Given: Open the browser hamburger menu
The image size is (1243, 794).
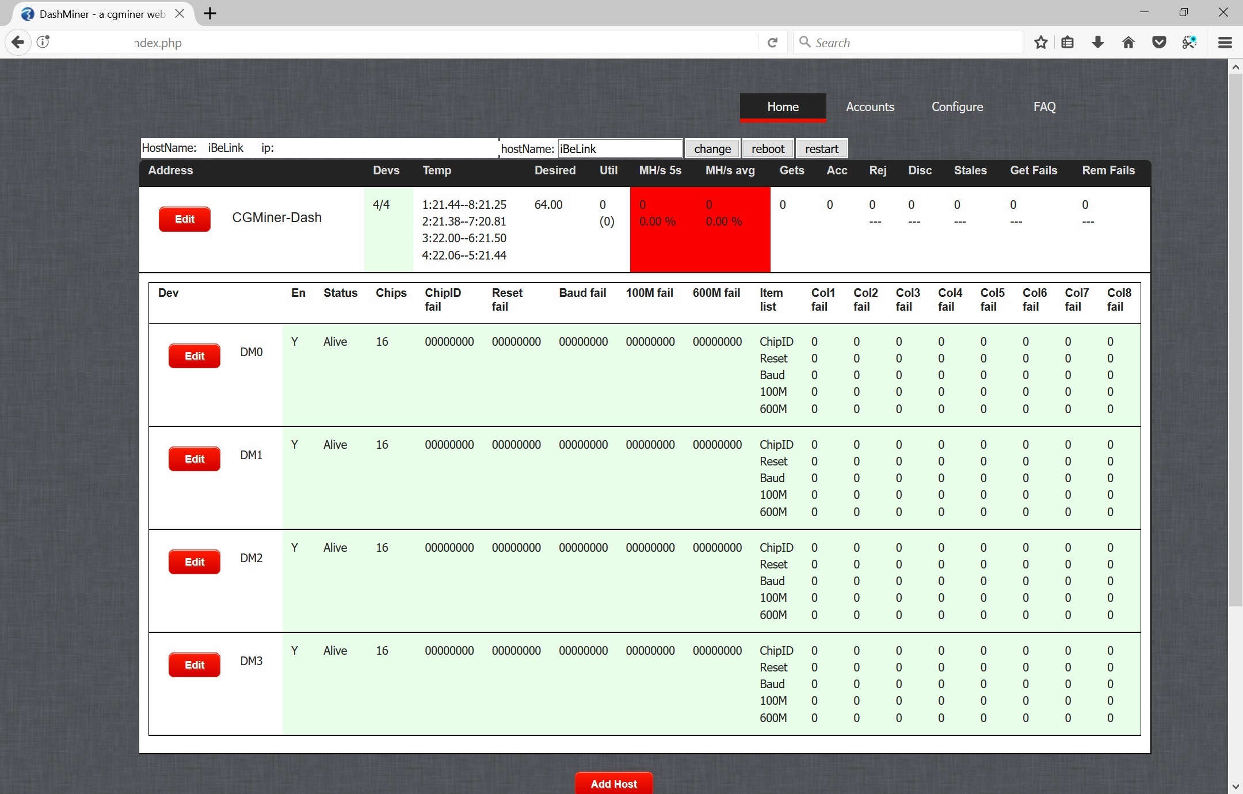Looking at the screenshot, I should tap(1225, 43).
